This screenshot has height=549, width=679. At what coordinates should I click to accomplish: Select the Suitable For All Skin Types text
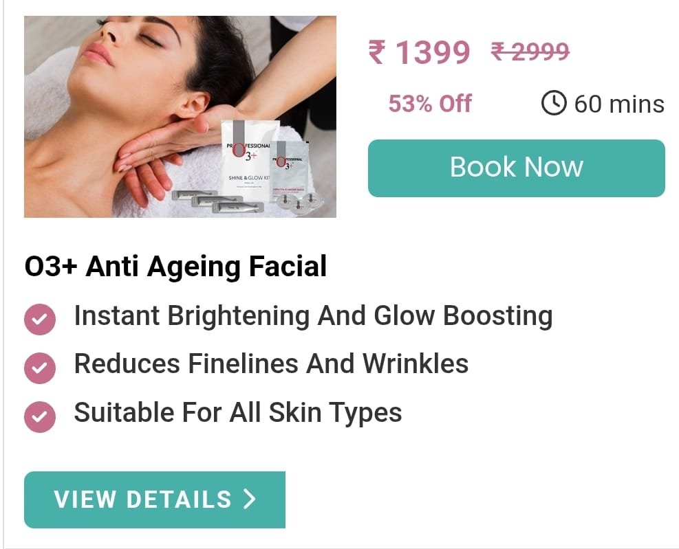point(238,413)
